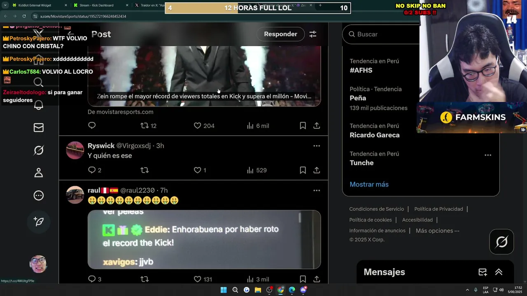
Task: Click the floating Grok button
Action: coord(501,242)
